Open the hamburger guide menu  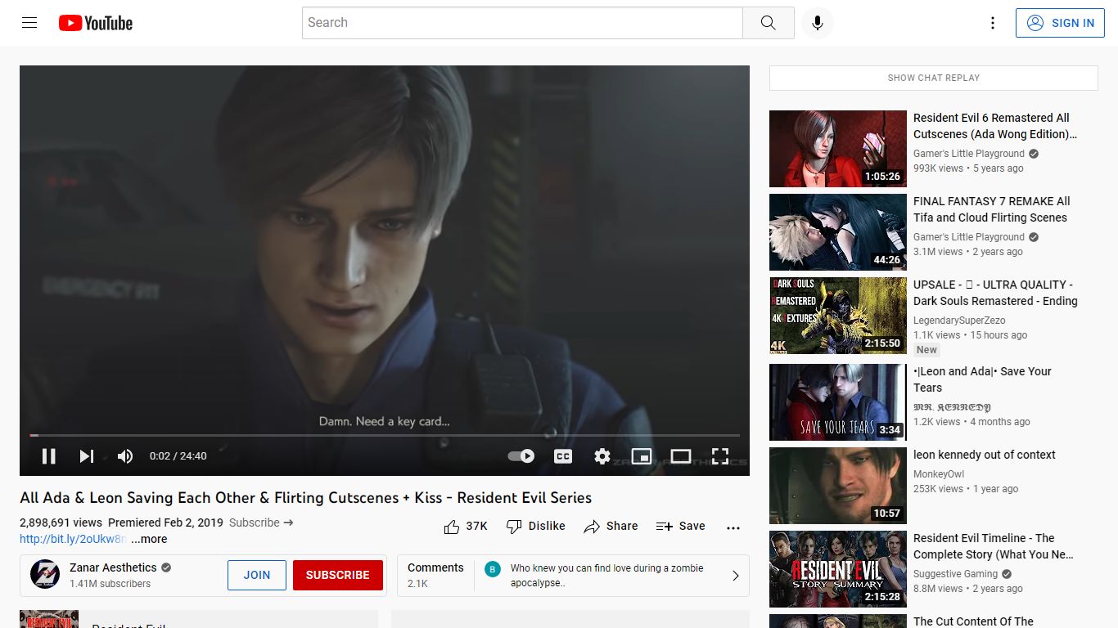(x=29, y=23)
